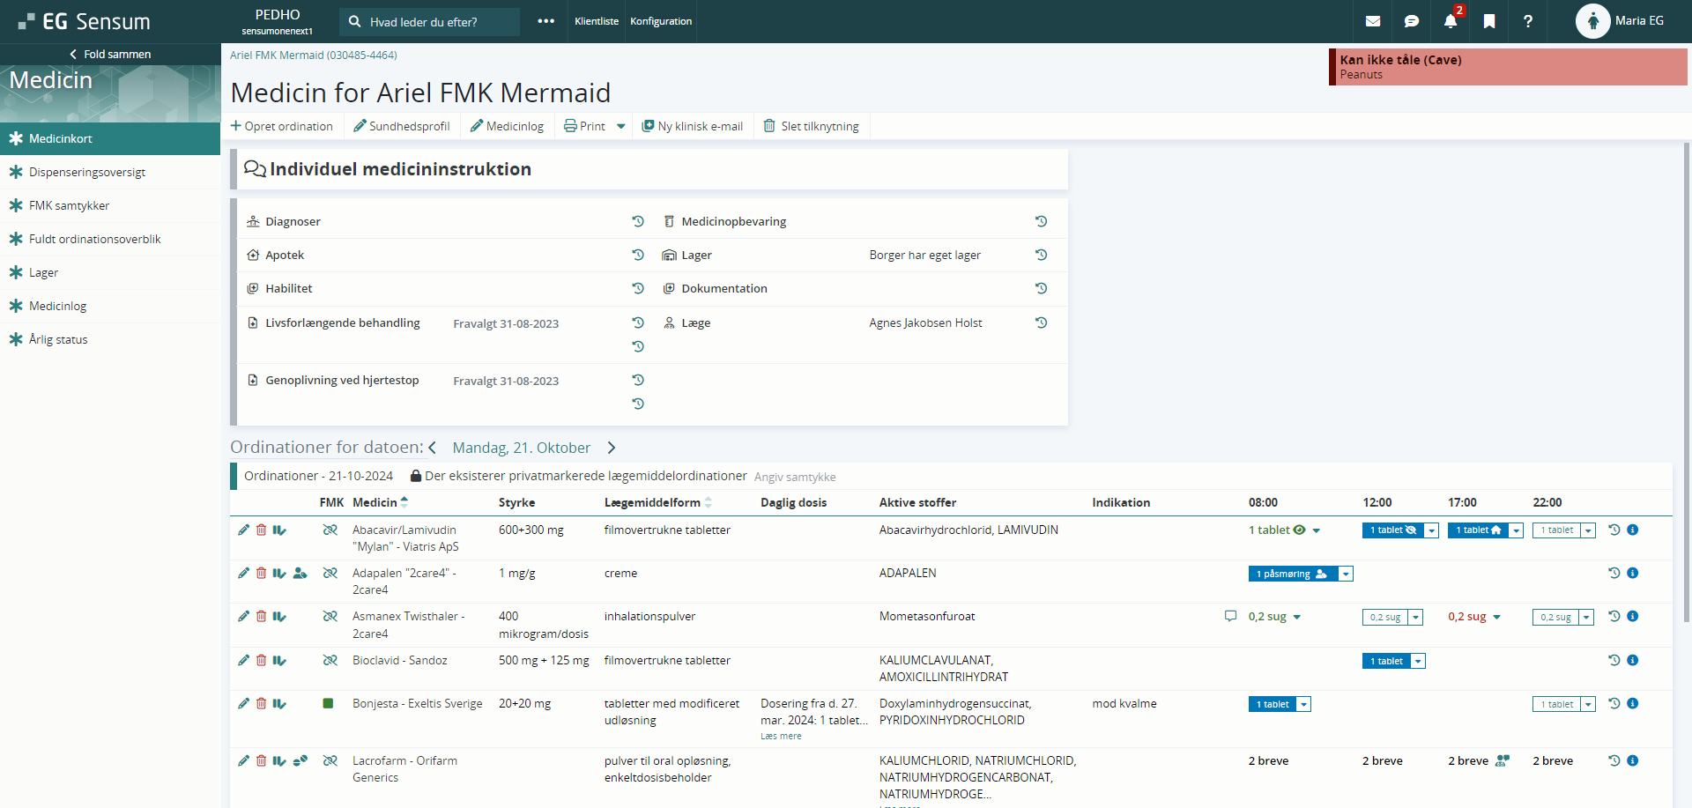Click the user avatar icon for Maria EG

(1592, 21)
